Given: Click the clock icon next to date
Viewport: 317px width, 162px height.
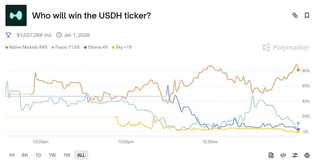Looking at the screenshot, I should point(59,35).
